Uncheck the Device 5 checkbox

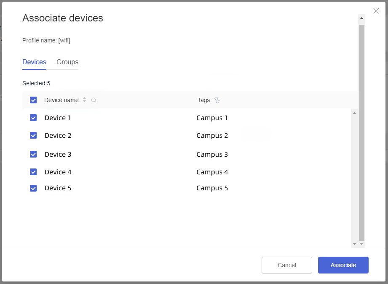[33, 188]
